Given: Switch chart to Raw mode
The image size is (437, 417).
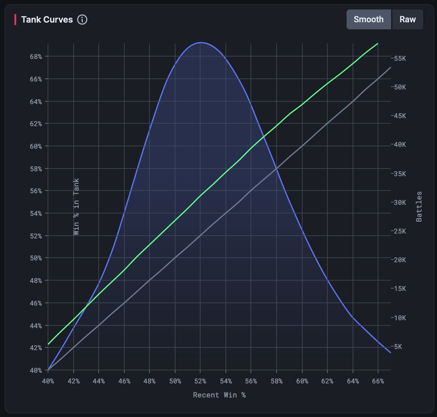Looking at the screenshot, I should pos(408,20).
